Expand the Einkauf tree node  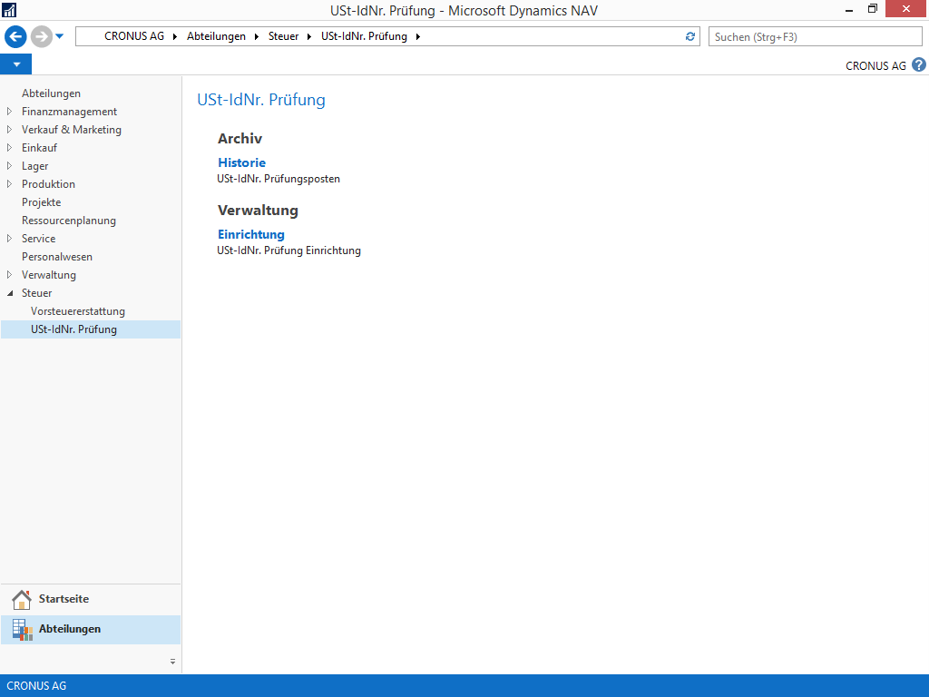coord(9,148)
